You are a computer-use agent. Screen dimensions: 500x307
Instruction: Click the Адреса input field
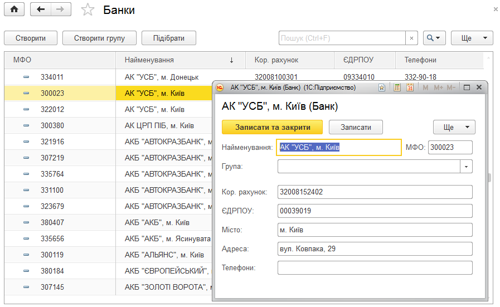(x=375, y=248)
